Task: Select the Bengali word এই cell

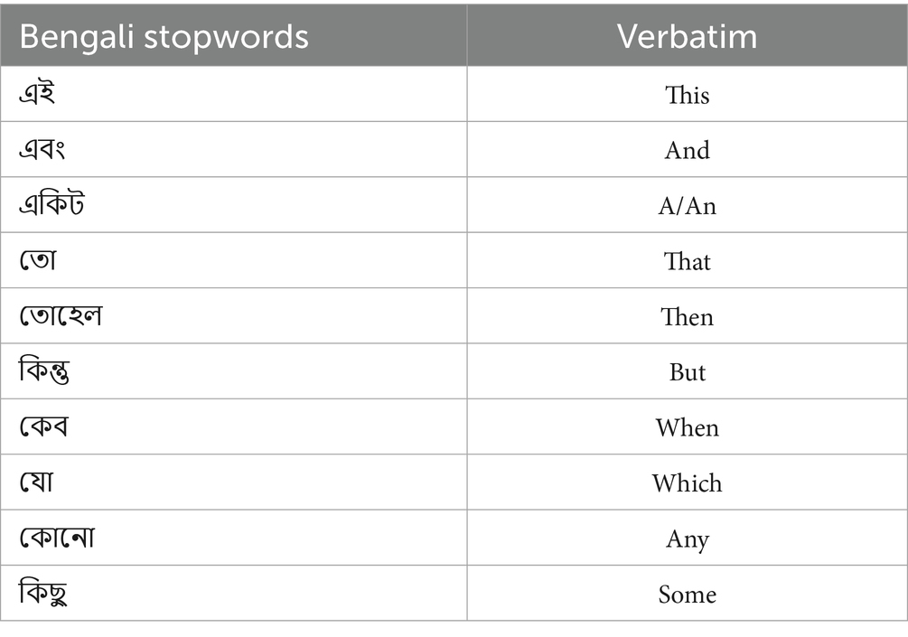Action: 38,94
